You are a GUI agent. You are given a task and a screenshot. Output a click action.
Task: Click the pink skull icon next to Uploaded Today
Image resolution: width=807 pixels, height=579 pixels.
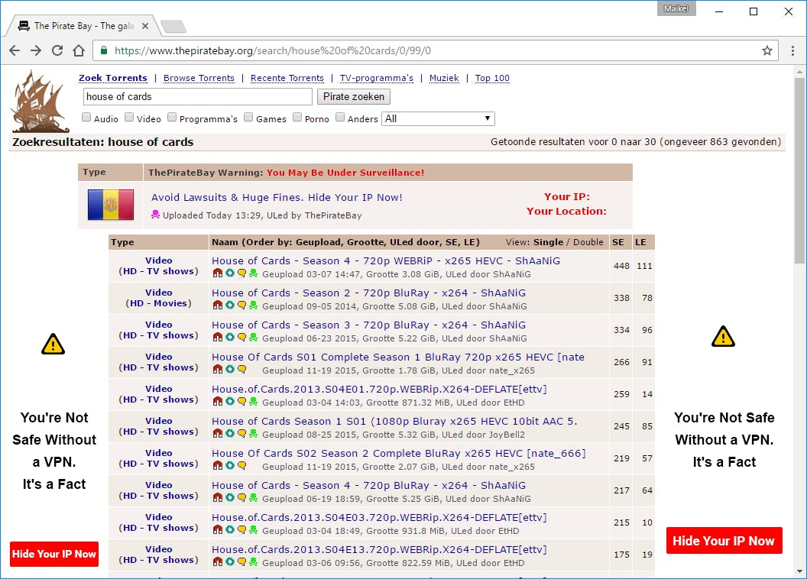pos(155,215)
